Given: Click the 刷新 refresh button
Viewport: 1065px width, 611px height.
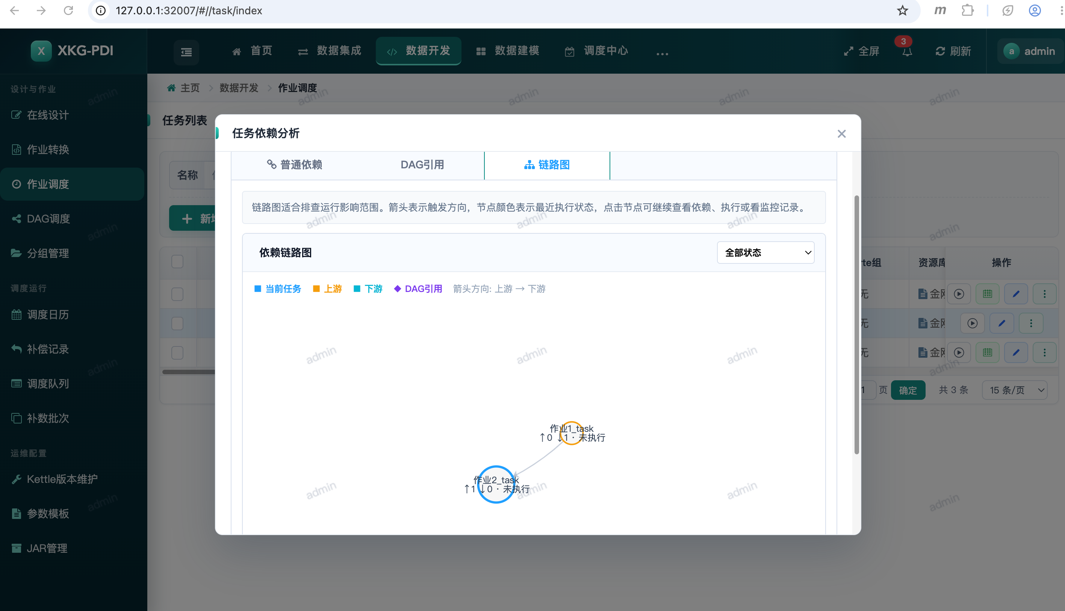Looking at the screenshot, I should 953,51.
